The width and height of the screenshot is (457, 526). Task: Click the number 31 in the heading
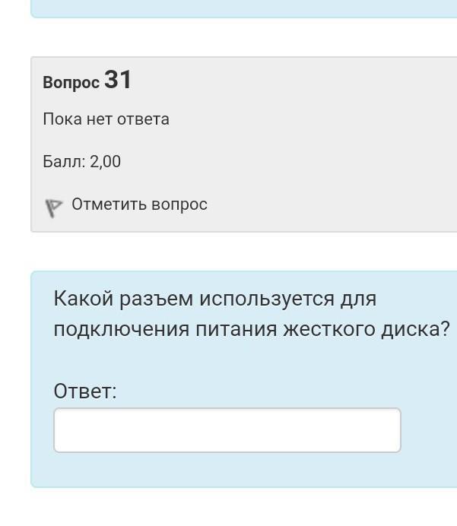pyautogui.click(x=118, y=79)
